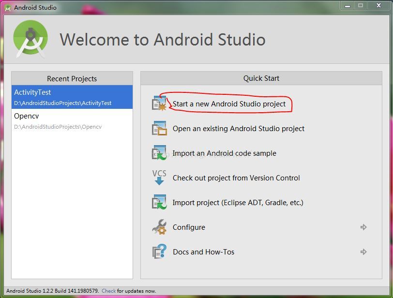This screenshot has height=298, width=393.
Task: Open an existing Android Studio project
Action: click(x=238, y=129)
